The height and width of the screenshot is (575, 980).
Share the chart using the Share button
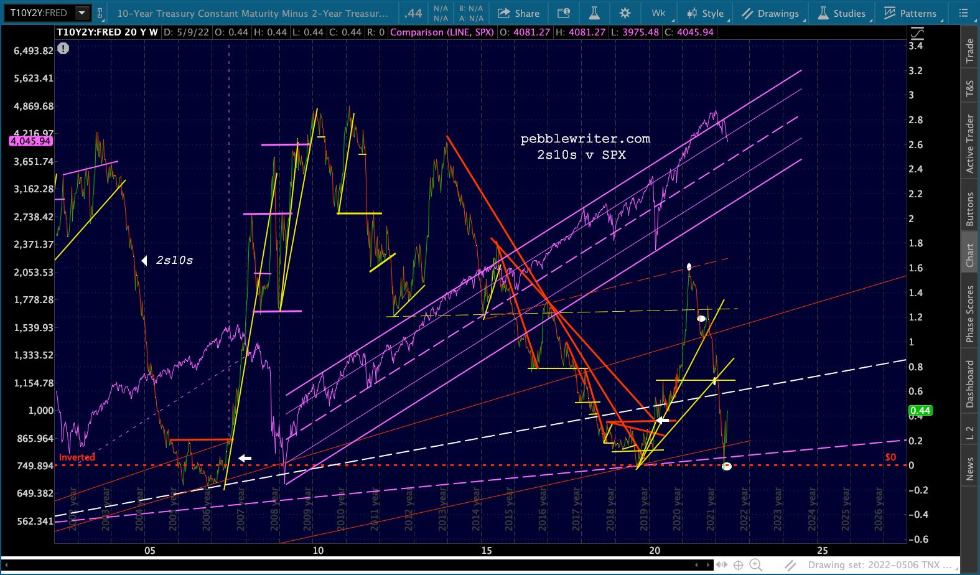pos(518,13)
